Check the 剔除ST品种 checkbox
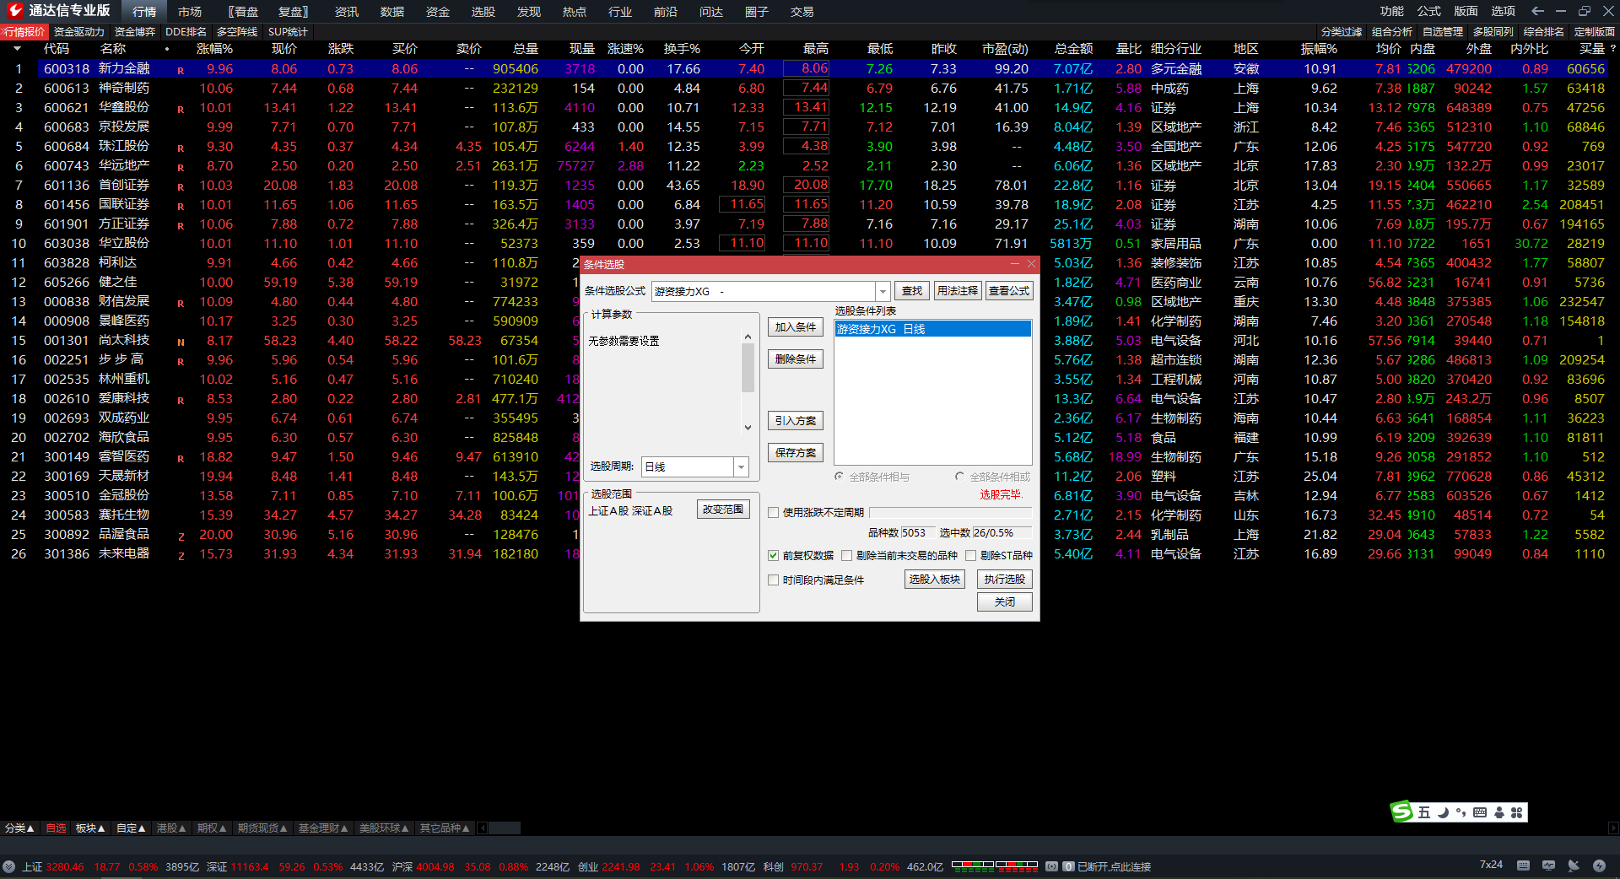The height and width of the screenshot is (879, 1620). tap(971, 556)
